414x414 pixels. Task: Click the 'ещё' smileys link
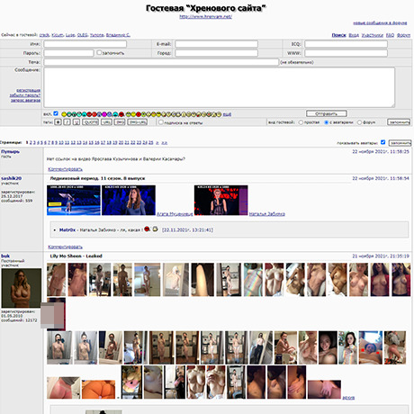pos(227,114)
